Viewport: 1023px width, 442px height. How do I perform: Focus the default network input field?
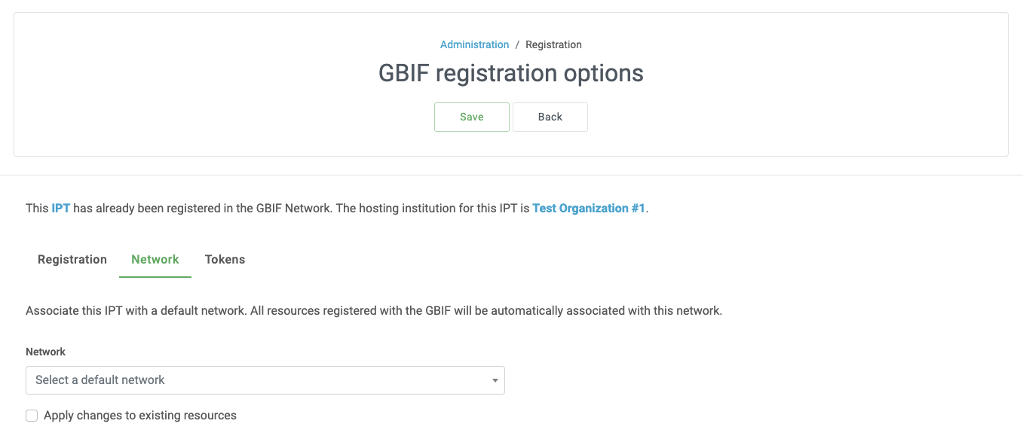click(226, 380)
